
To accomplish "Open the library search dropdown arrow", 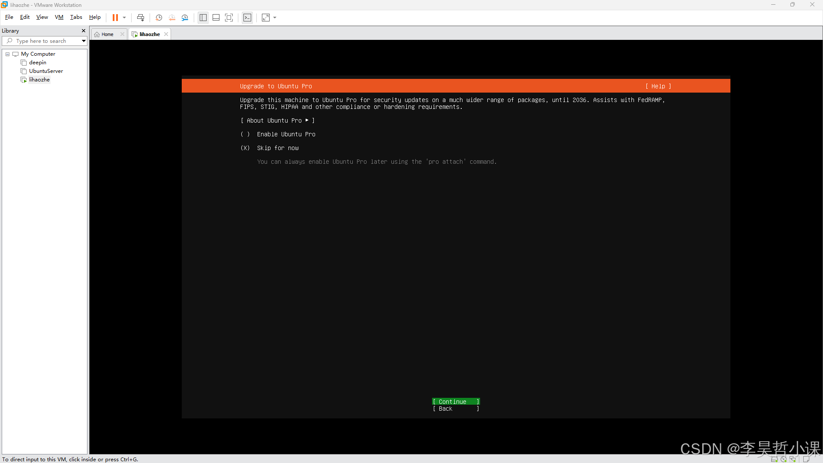I will [84, 41].
